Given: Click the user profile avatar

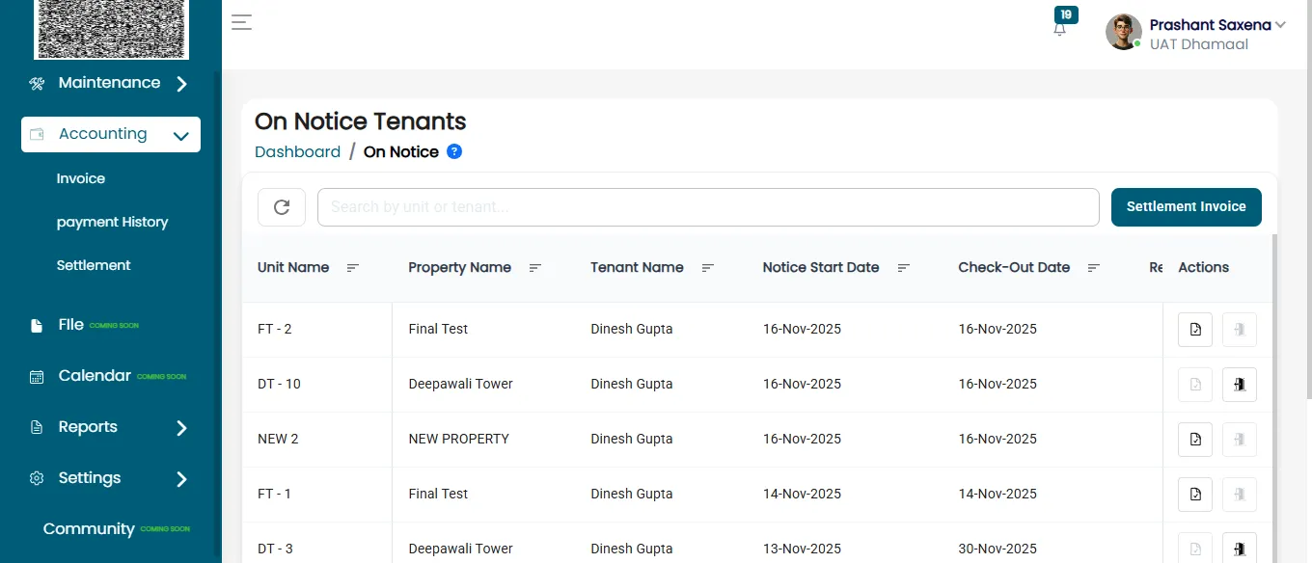Looking at the screenshot, I should tap(1124, 32).
